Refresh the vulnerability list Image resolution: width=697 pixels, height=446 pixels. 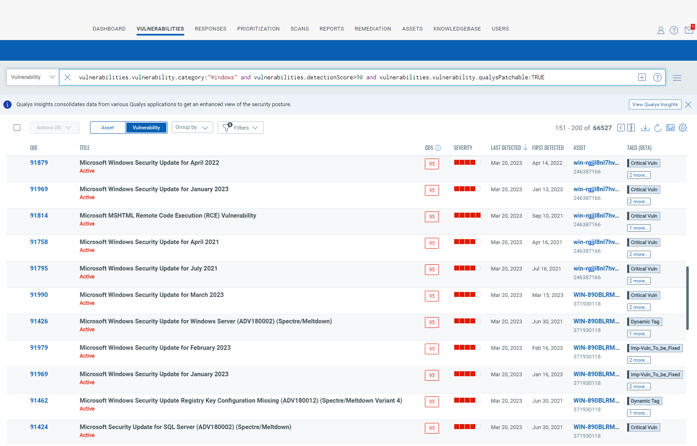point(658,128)
